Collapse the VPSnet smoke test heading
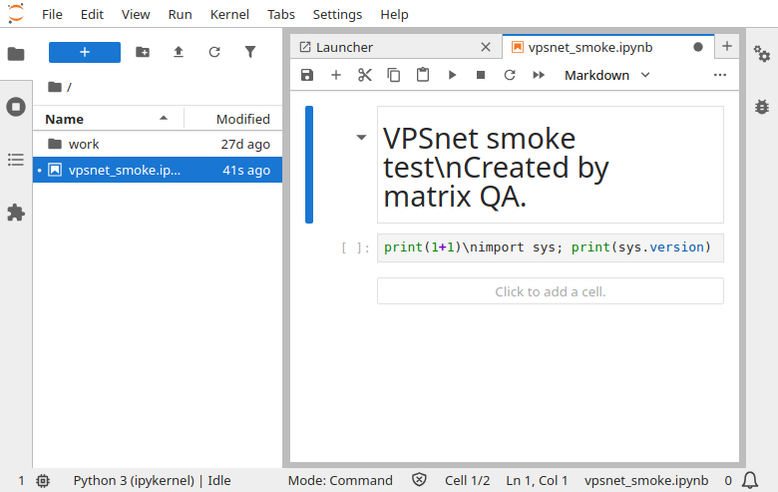 [361, 138]
